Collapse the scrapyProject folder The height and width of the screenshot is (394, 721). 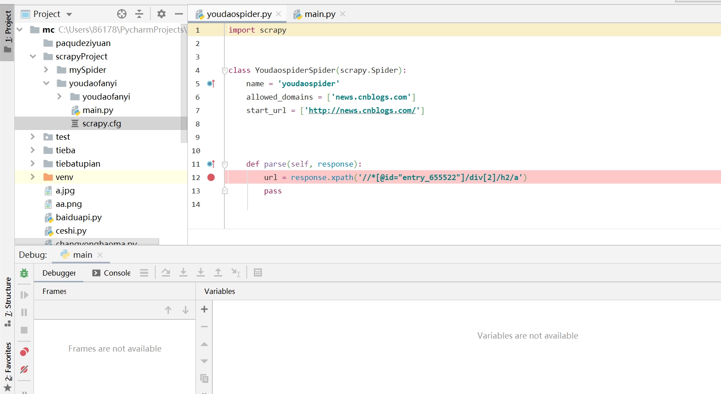tap(33, 56)
